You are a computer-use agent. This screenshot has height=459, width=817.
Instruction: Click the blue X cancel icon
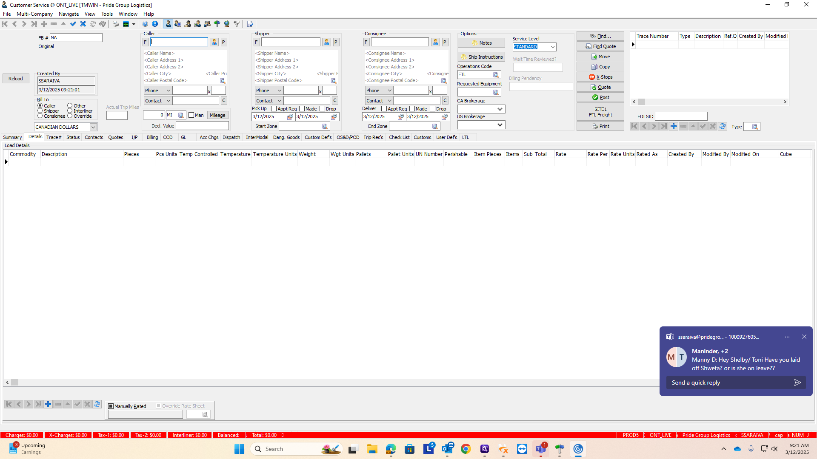83,24
